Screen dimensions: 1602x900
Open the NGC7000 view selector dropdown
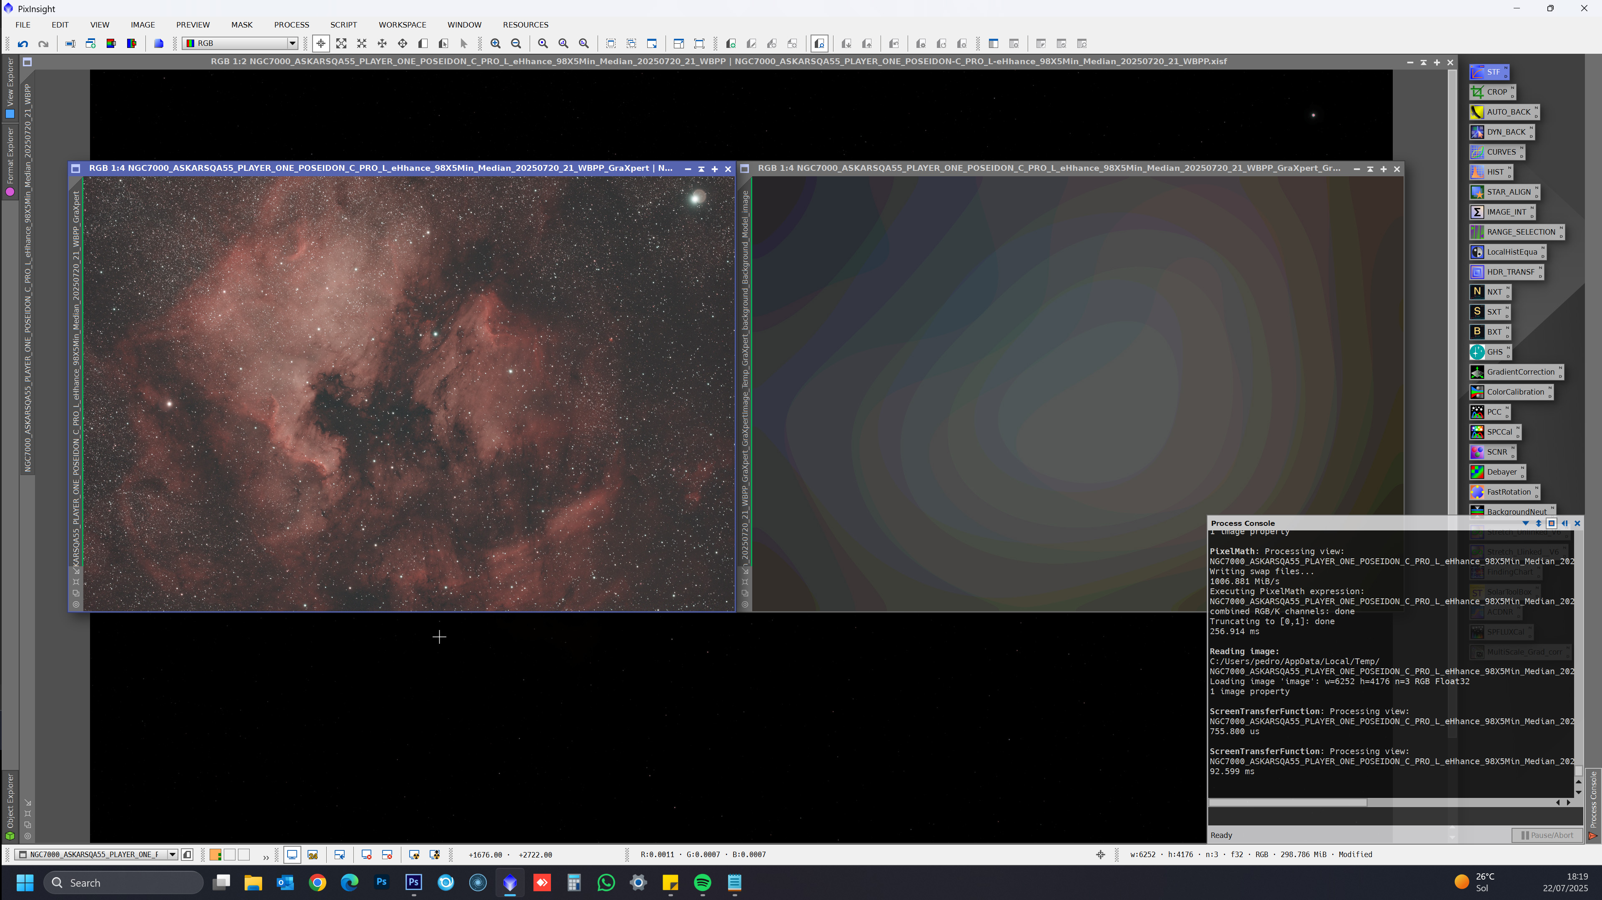(172, 855)
